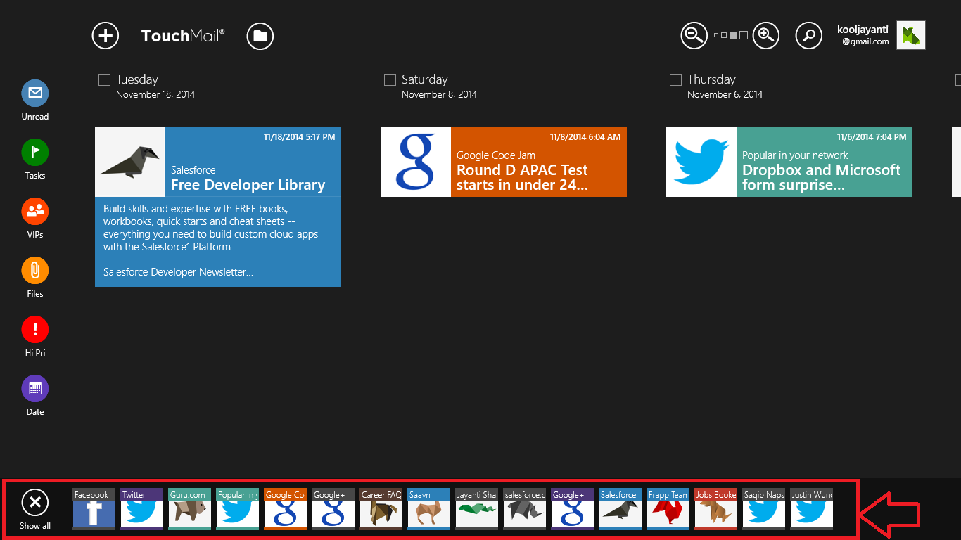
Task: Select the Jayanti Sha sender tile
Action: click(x=476, y=509)
